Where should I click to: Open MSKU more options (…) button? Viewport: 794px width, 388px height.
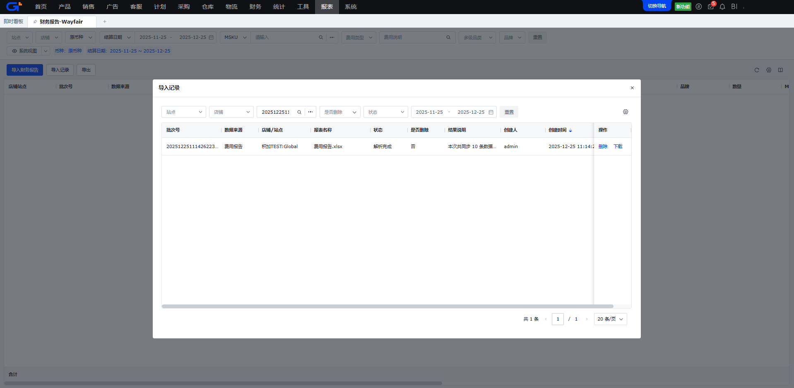click(x=332, y=38)
